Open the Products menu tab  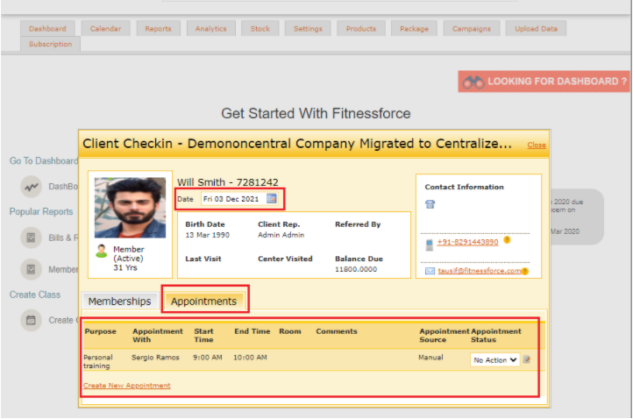[x=361, y=29]
